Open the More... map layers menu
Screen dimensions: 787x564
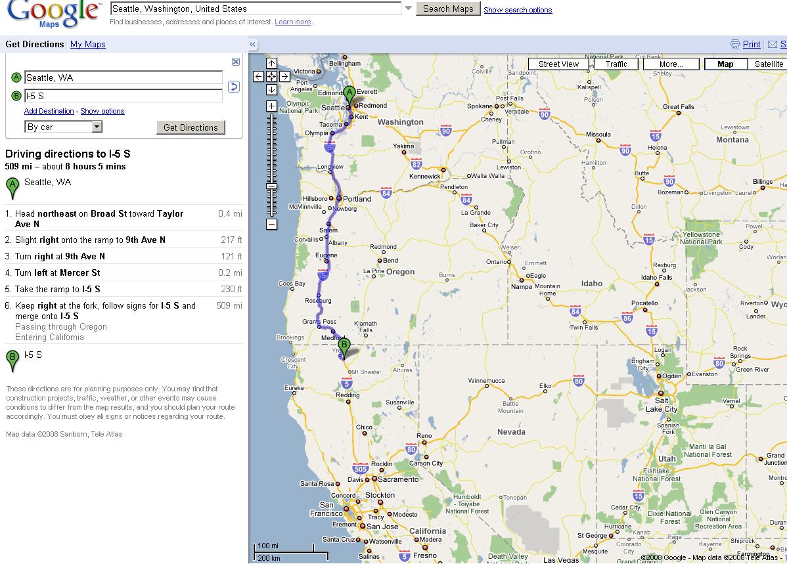[671, 64]
